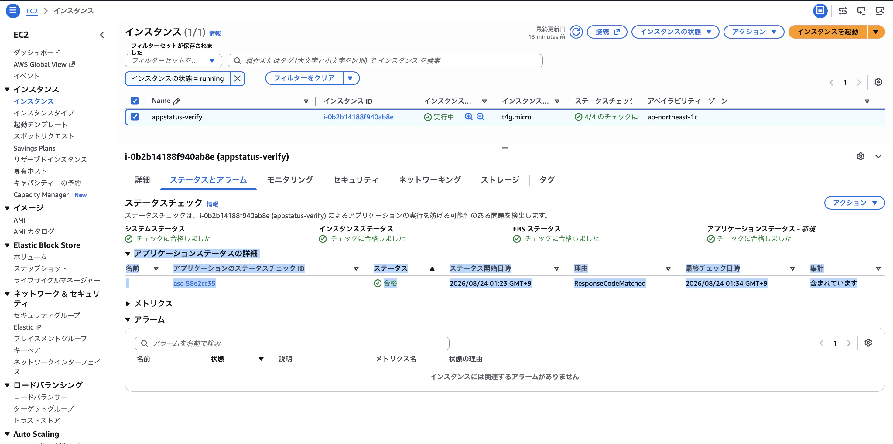Open the hamburger navigation menu
The height and width of the screenshot is (444, 893).
[x=13, y=11]
